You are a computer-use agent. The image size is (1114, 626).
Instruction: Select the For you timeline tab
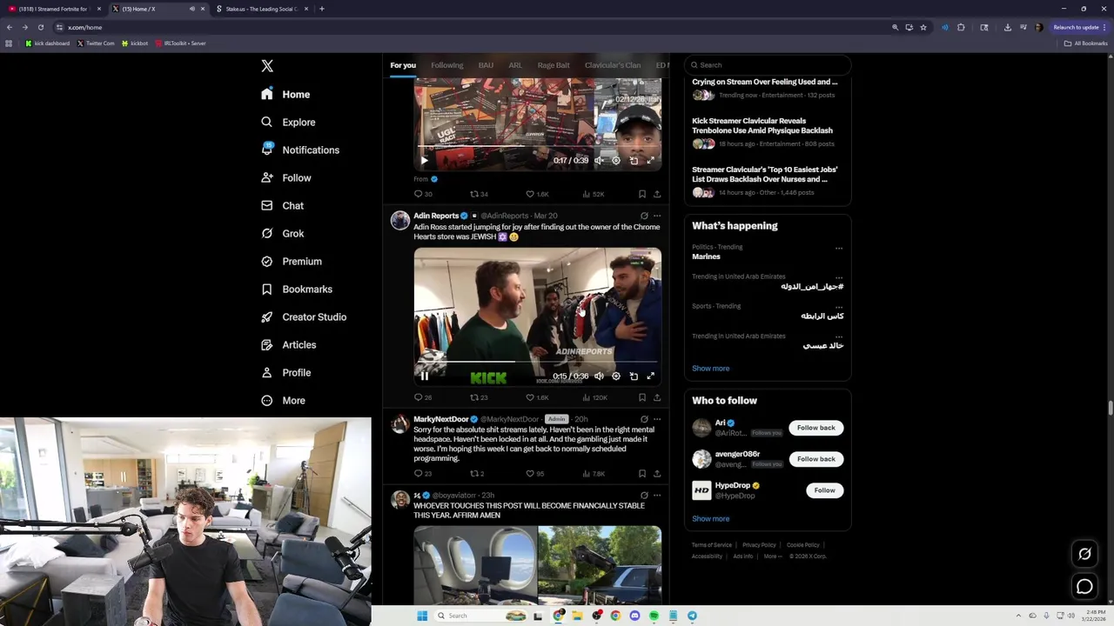[x=403, y=65]
